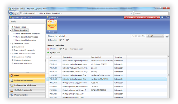The width and height of the screenshot is (178, 104).
Task: Open the help question mark icon
Action: click(x=167, y=17)
